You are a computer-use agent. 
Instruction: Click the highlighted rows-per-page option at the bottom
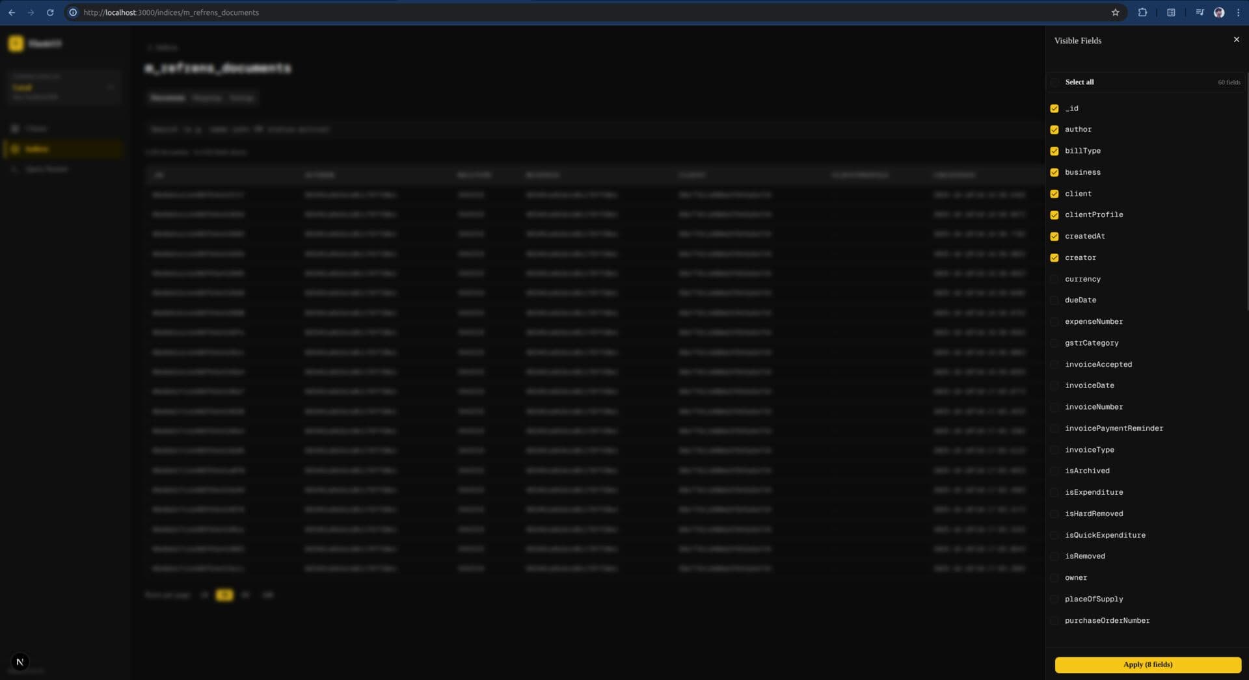click(x=224, y=595)
